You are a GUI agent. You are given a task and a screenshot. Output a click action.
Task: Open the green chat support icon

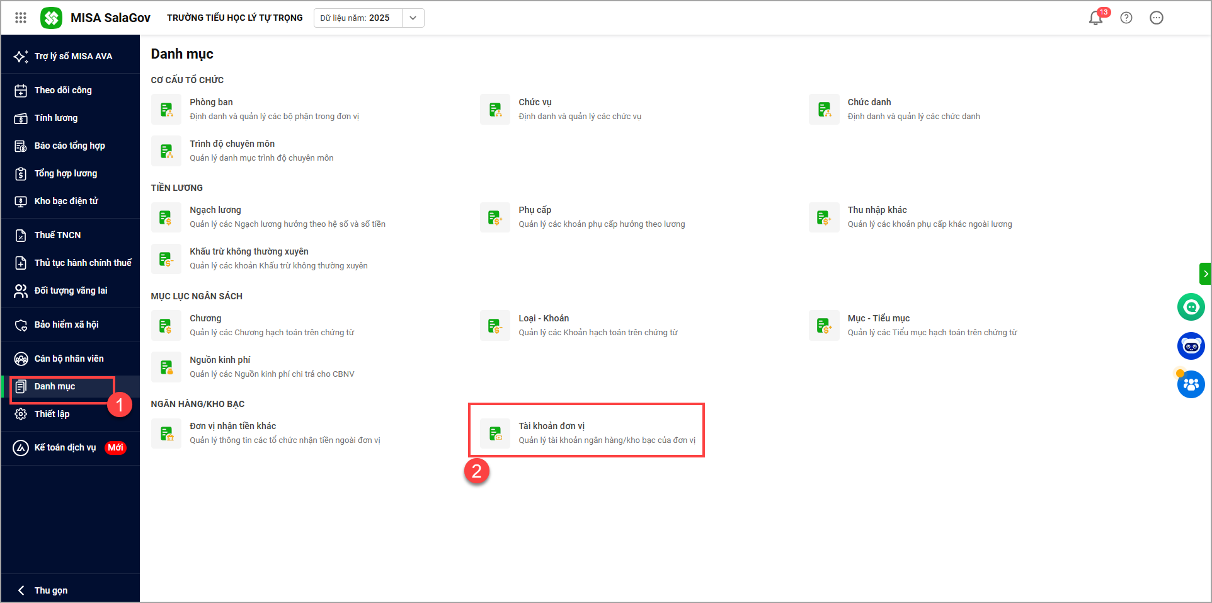(1191, 307)
